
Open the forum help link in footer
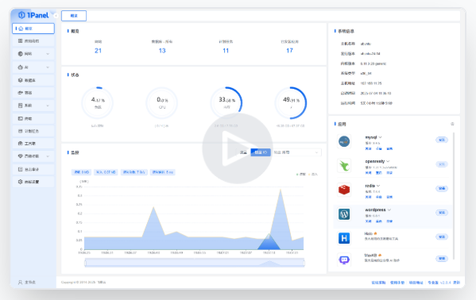tap(378, 283)
